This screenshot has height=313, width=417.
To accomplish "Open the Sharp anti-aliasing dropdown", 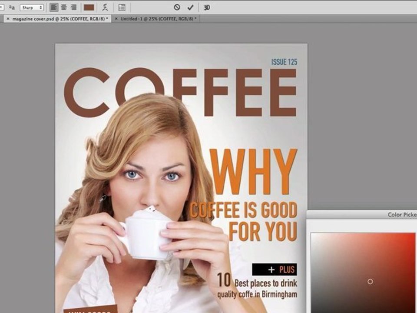I will (x=32, y=7).
